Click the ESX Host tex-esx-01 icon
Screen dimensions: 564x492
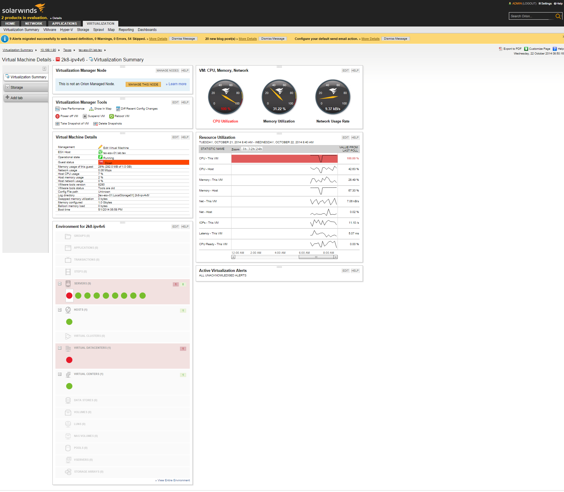100,152
